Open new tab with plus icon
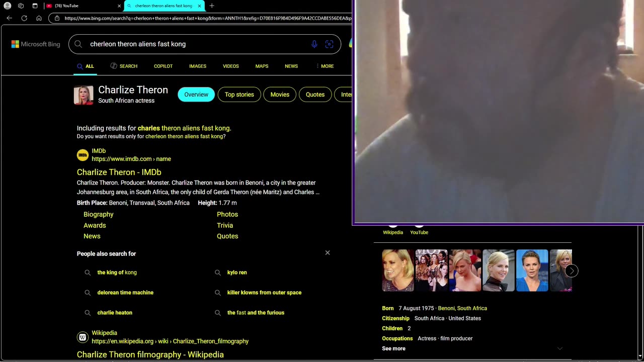The height and width of the screenshot is (362, 644). [212, 6]
